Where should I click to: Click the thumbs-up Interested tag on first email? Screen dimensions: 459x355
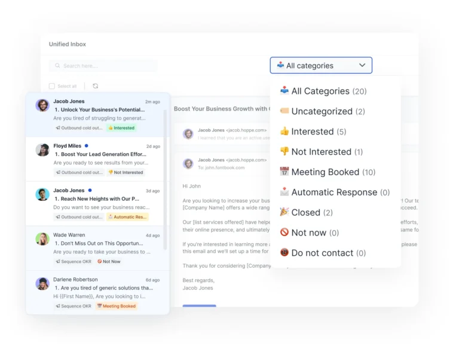pyautogui.click(x=121, y=128)
